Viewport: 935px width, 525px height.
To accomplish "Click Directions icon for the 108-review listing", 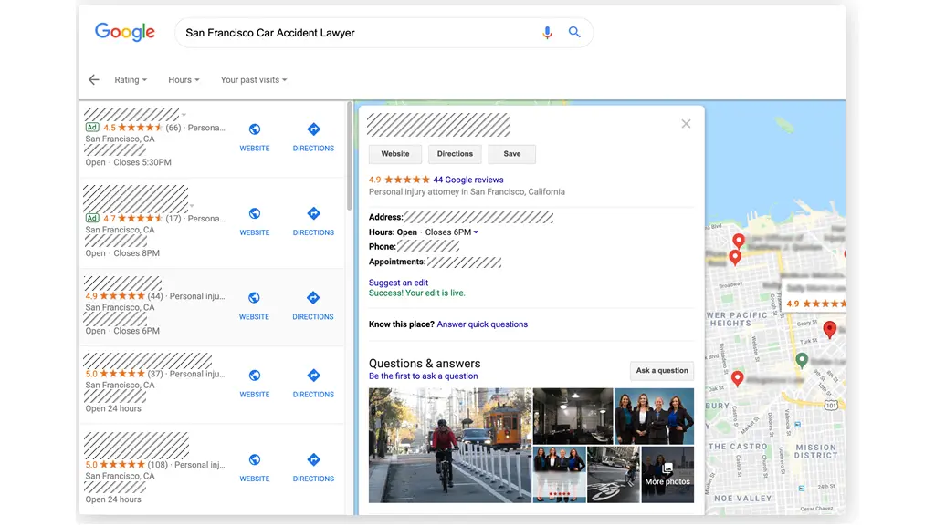I will pyautogui.click(x=313, y=460).
